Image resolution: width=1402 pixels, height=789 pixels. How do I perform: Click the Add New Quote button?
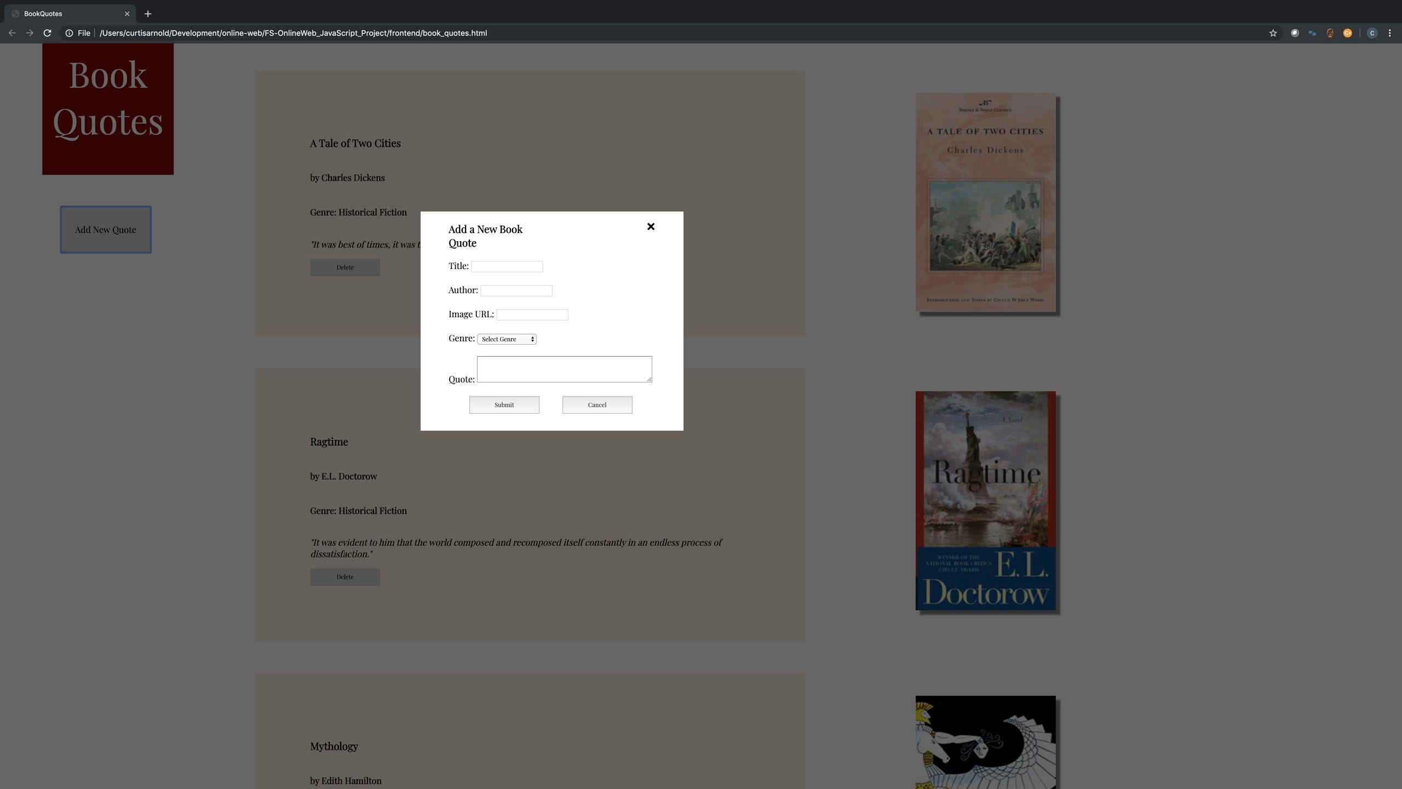105,230
